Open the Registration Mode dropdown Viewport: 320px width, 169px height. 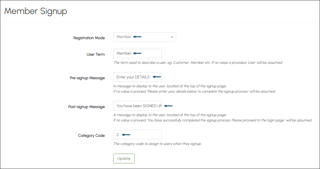coord(144,37)
